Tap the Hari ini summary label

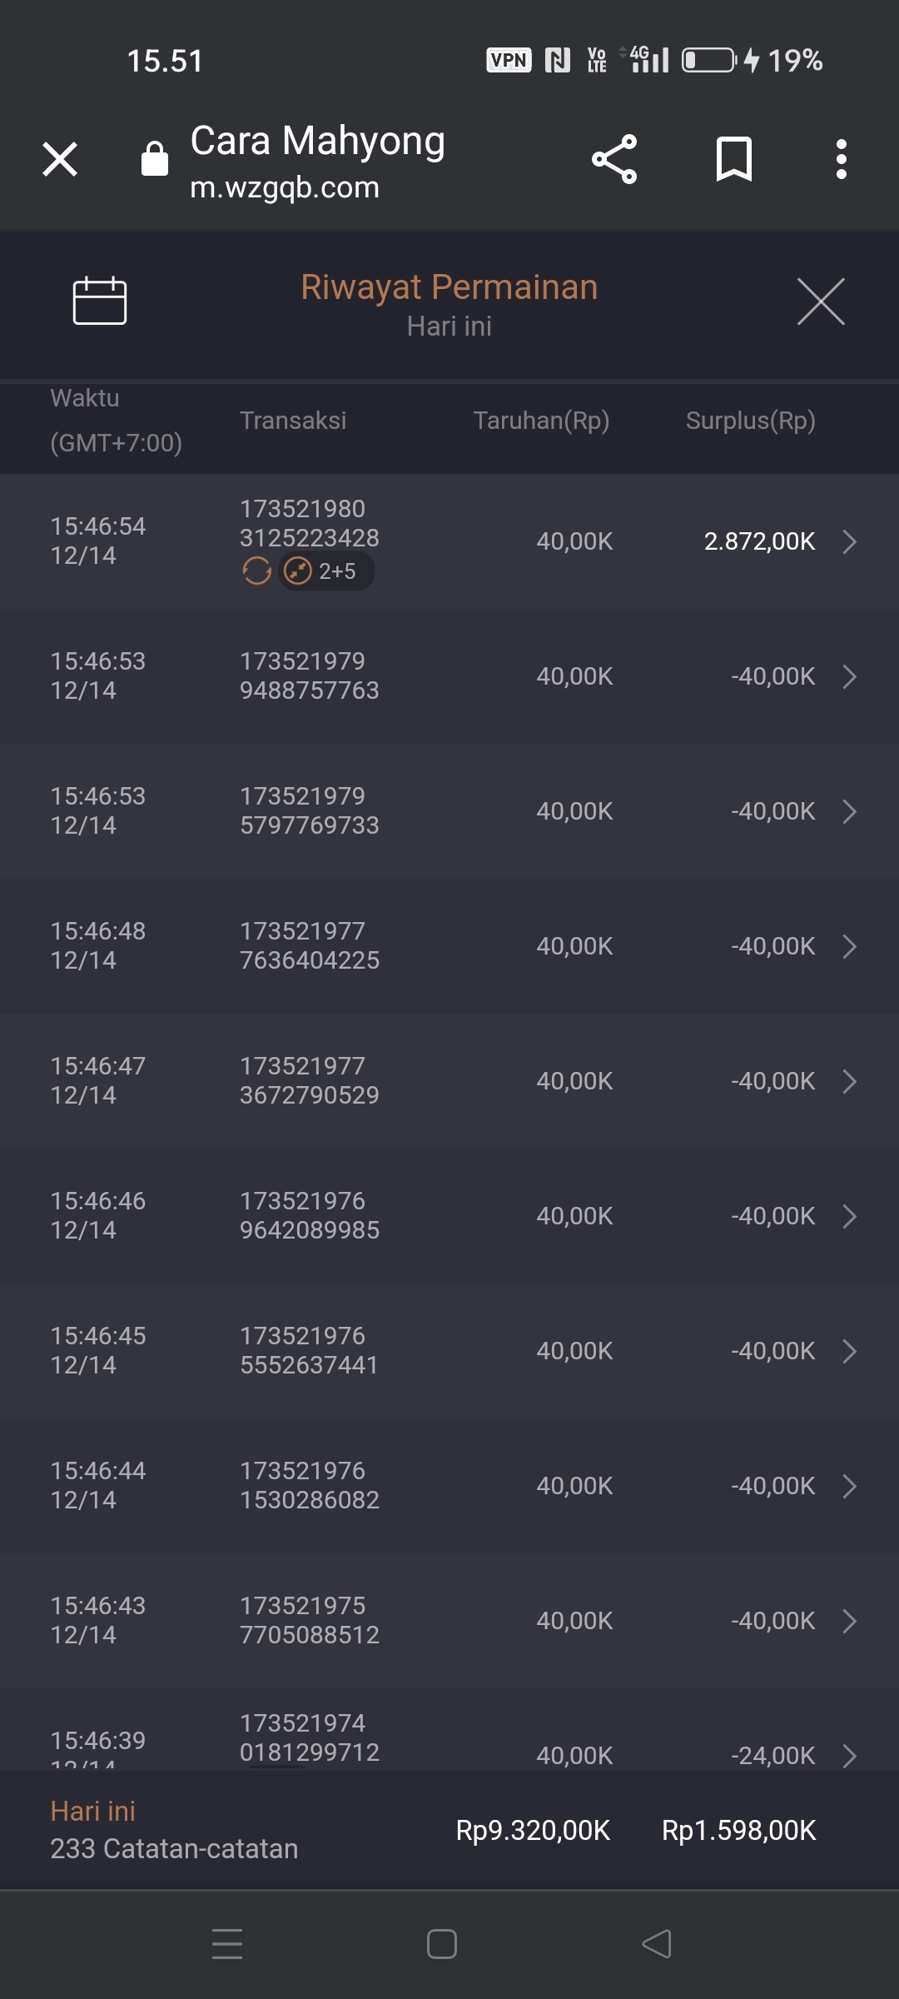pyautogui.click(x=93, y=1811)
